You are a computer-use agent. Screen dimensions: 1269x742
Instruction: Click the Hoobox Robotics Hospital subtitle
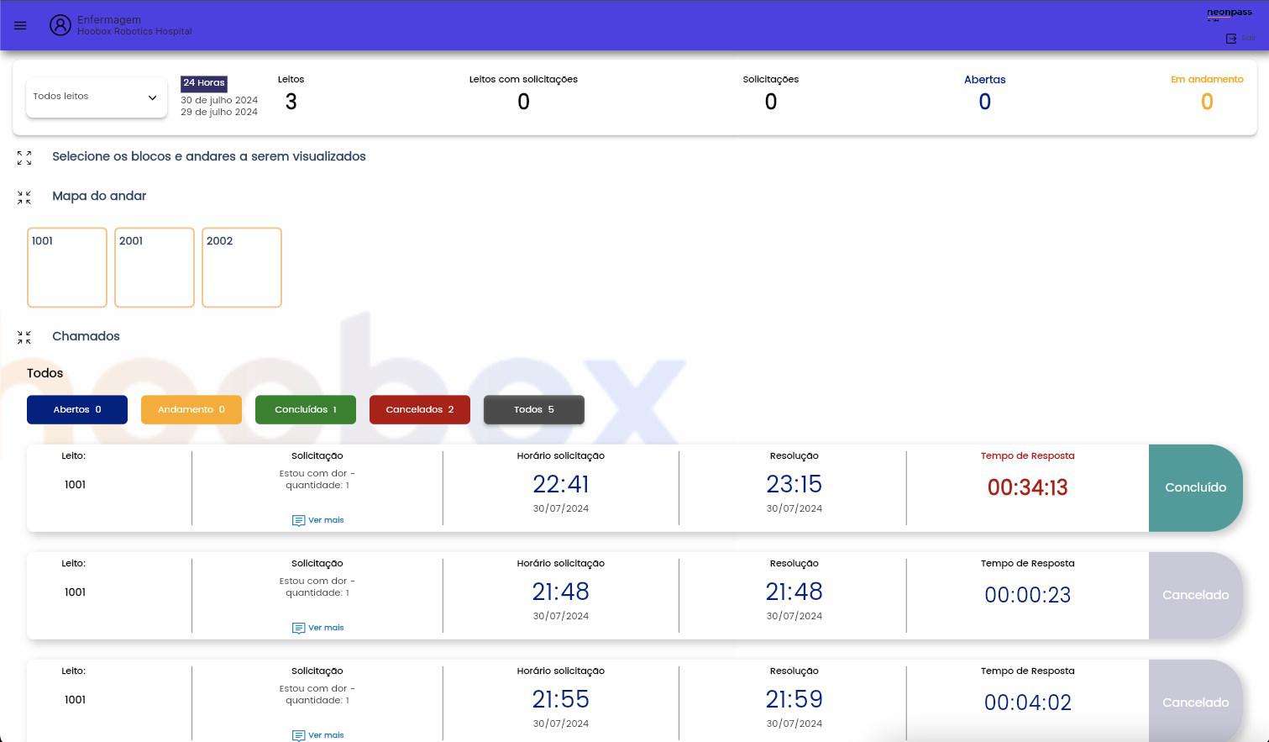pyautogui.click(x=134, y=32)
